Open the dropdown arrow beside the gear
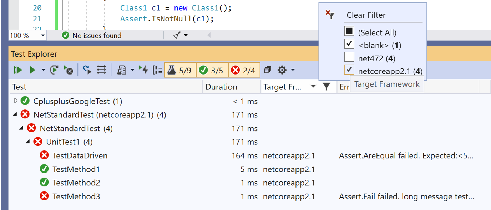 293,70
